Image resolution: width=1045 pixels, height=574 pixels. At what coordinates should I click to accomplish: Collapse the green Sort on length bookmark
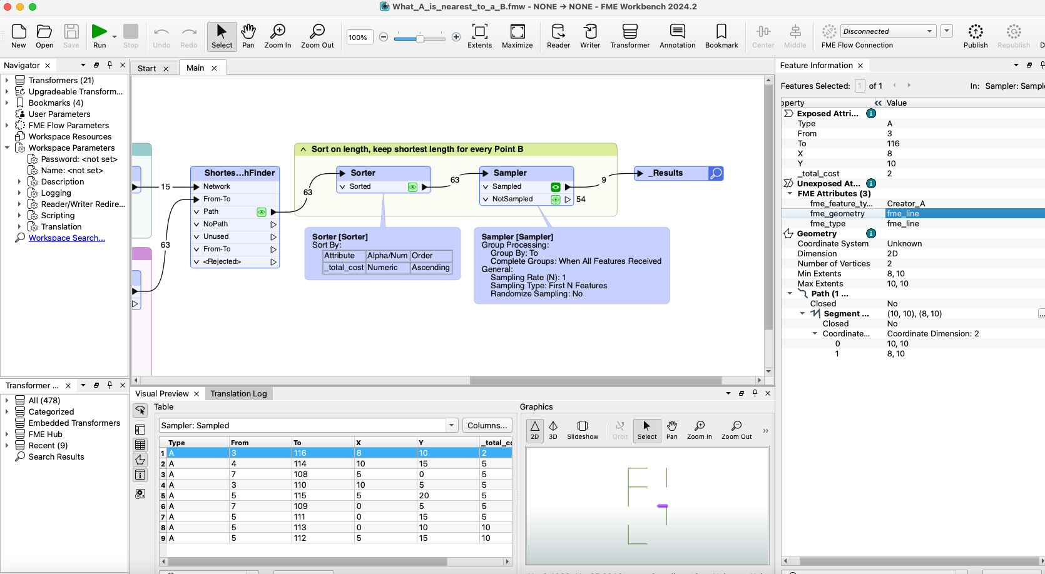click(x=303, y=149)
